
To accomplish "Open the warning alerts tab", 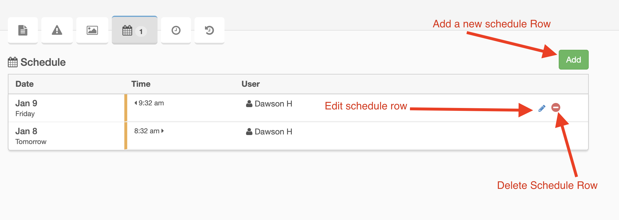I will tap(57, 30).
